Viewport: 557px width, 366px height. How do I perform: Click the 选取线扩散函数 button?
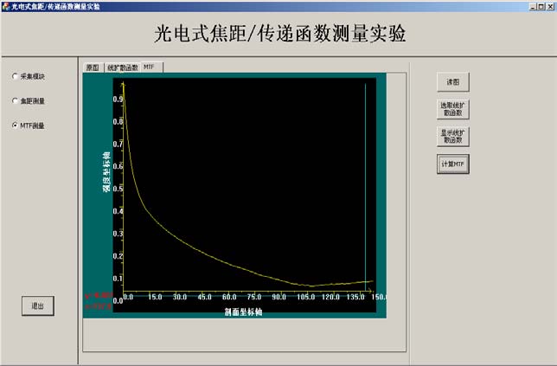(453, 109)
